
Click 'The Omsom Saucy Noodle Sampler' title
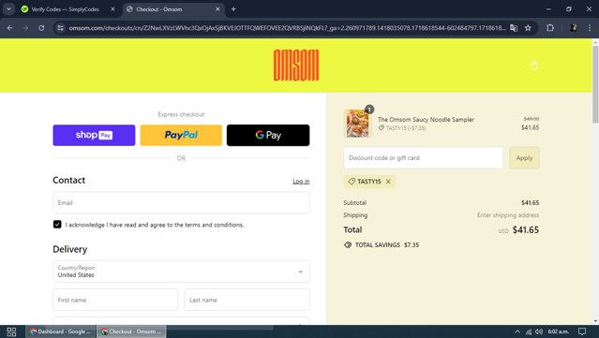click(x=426, y=120)
